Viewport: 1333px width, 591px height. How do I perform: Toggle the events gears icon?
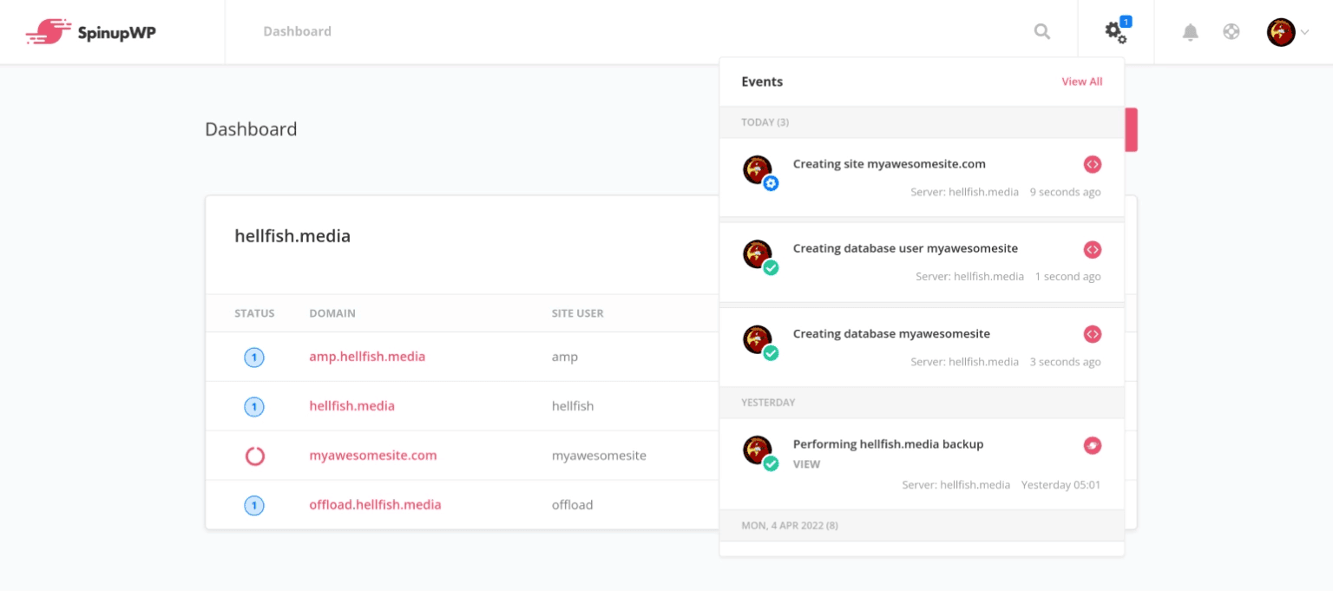1115,32
